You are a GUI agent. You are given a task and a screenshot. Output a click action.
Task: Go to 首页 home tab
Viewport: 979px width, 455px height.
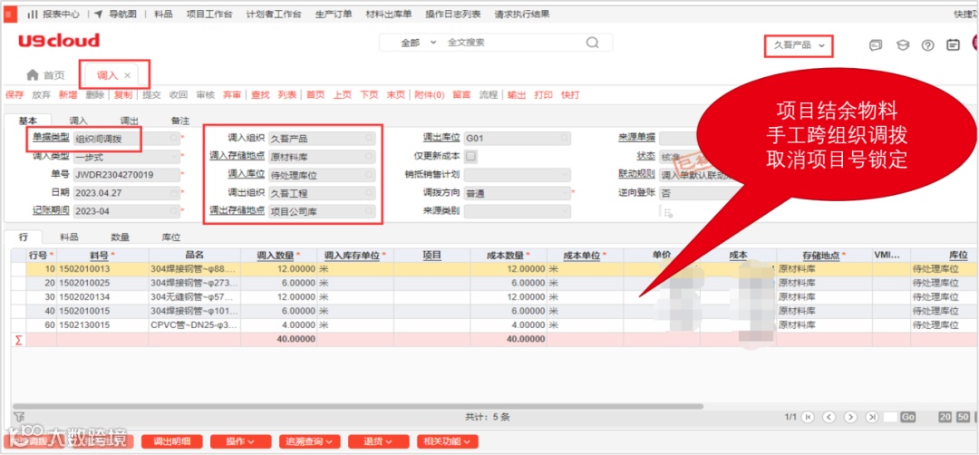(45, 75)
